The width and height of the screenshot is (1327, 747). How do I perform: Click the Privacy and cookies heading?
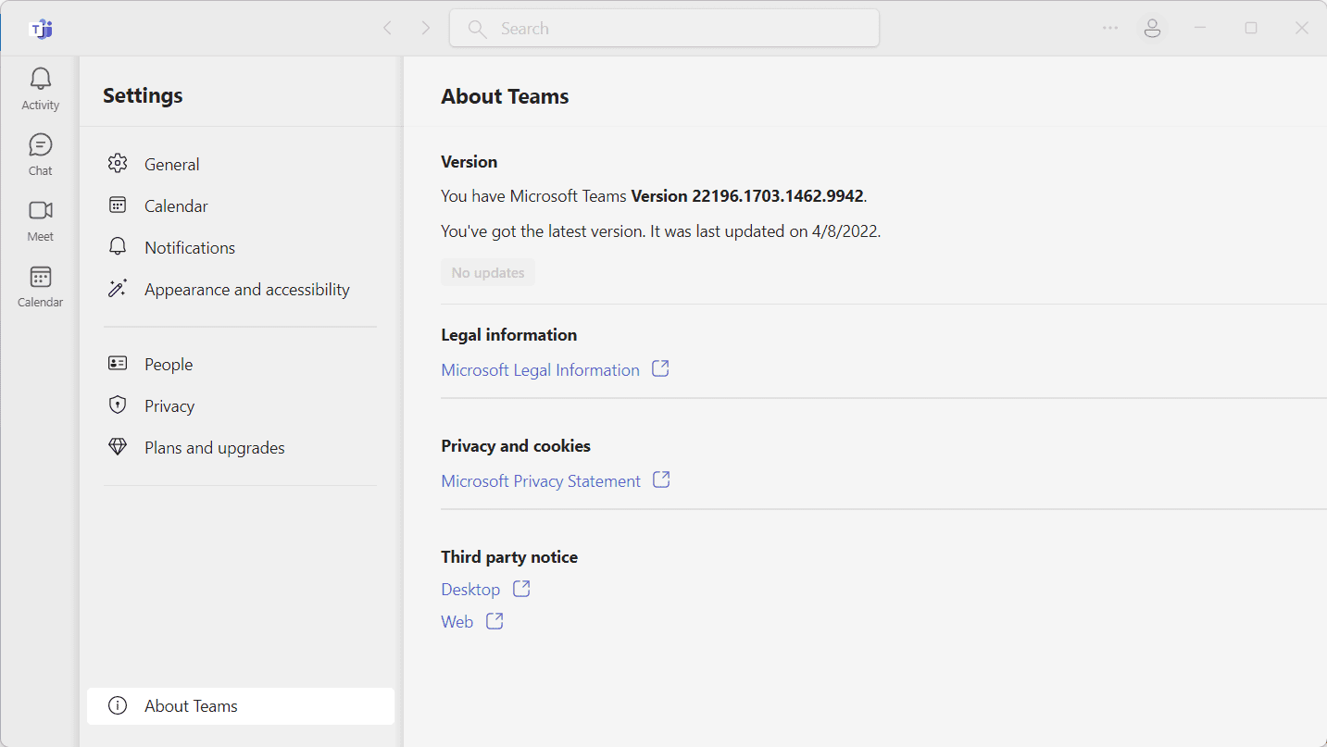coord(515,445)
